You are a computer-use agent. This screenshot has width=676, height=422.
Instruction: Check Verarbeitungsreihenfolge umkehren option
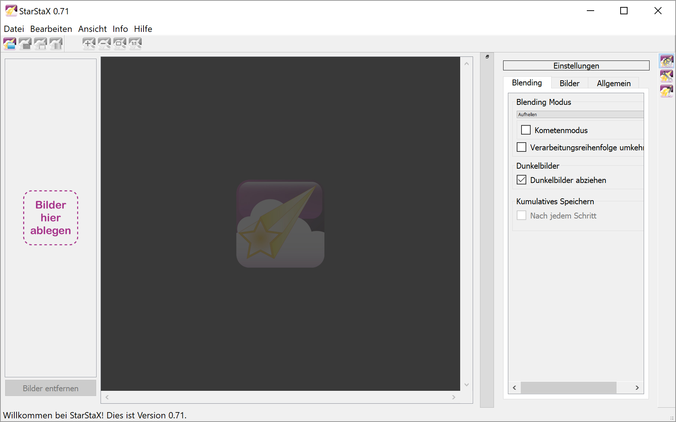coord(521,147)
